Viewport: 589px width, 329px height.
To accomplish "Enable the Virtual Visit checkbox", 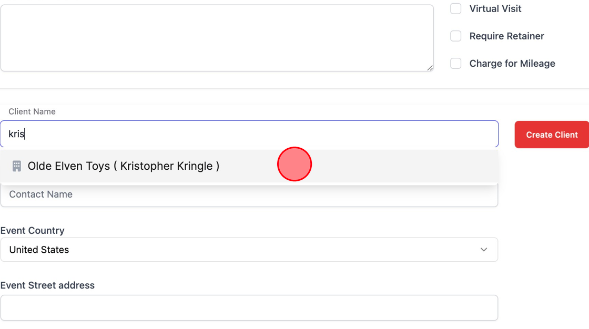I will [x=456, y=8].
